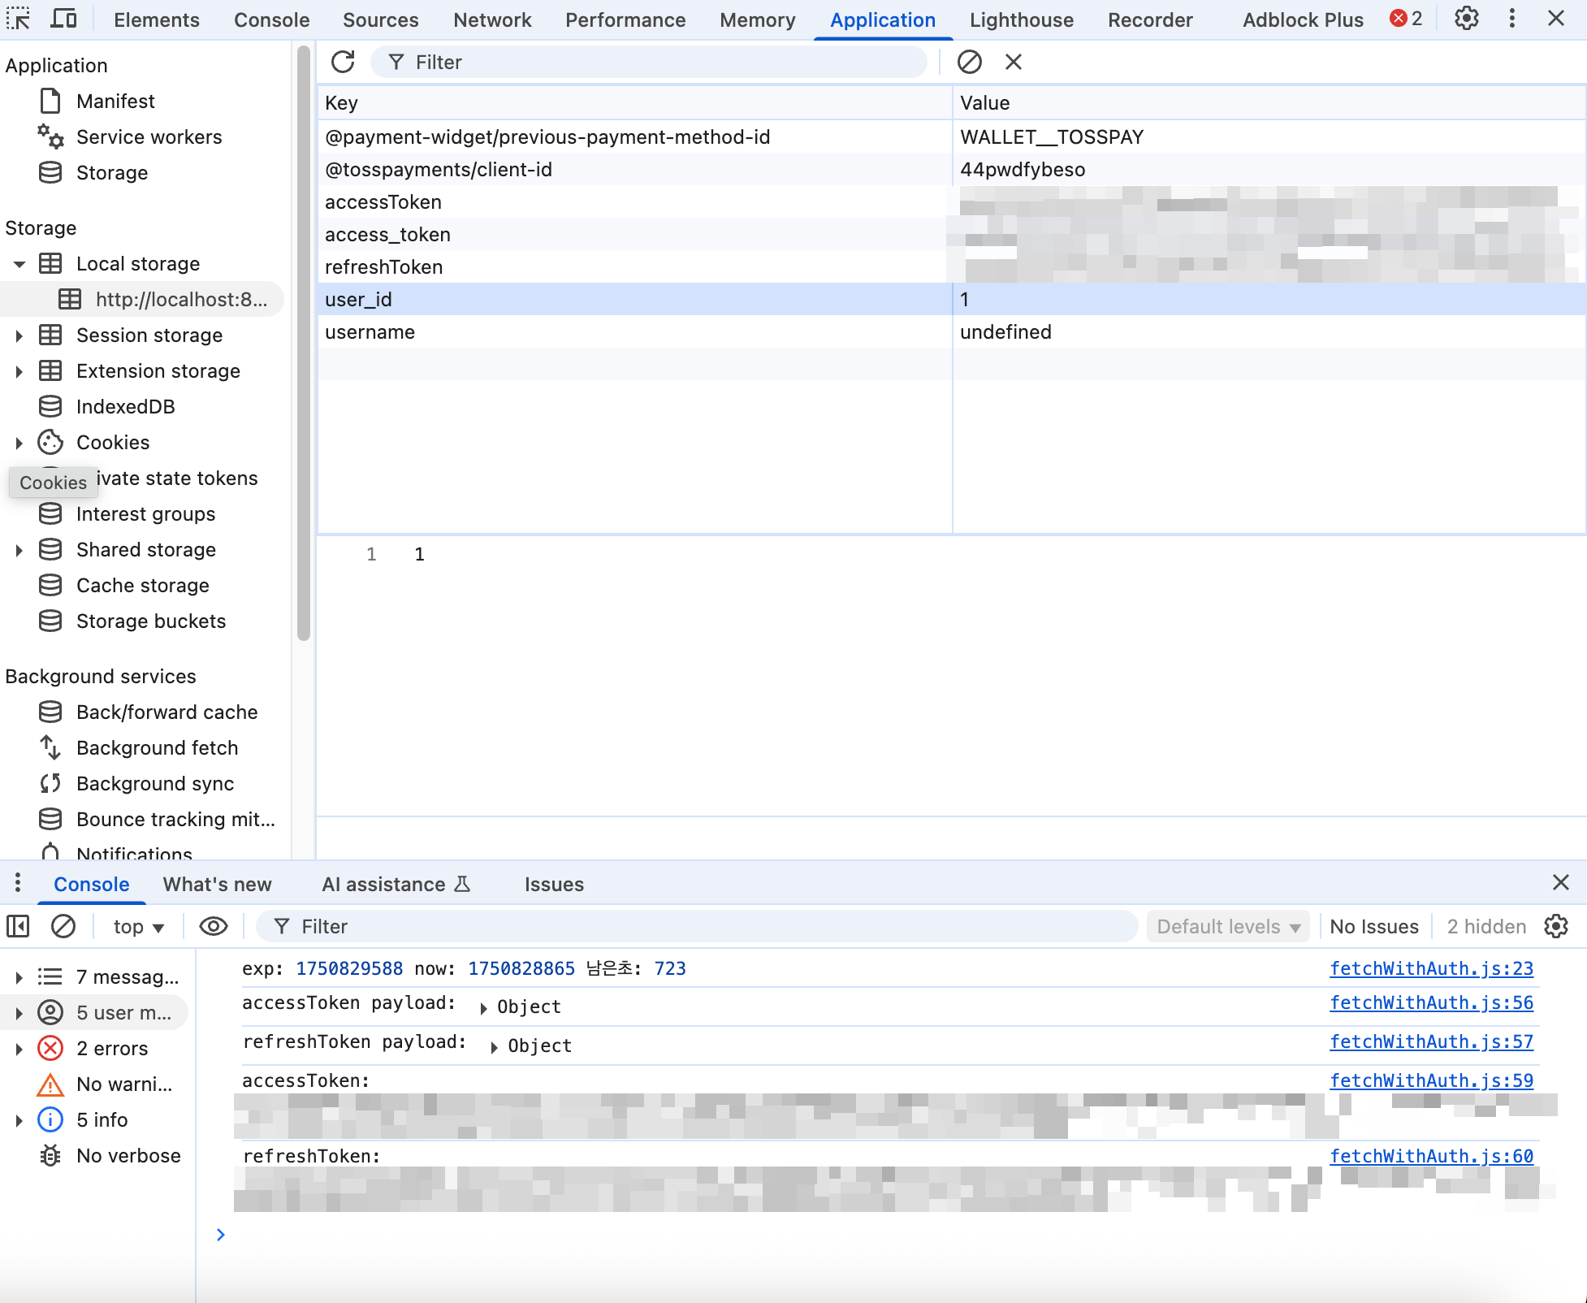The image size is (1587, 1303).
Task: Open the top JavaScript context dropdown
Action: point(139,926)
